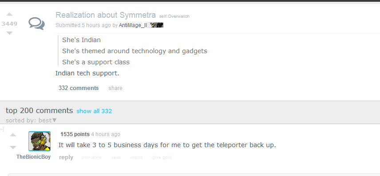Downvote the Realization about Symmetra post
This screenshot has height=176, width=380.
9,33
